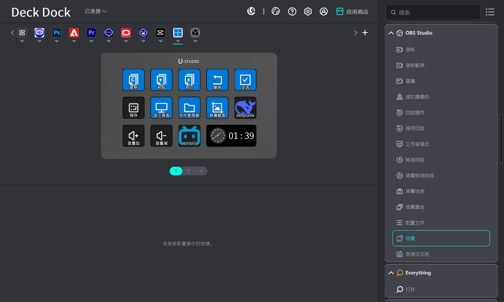This screenshot has height=302, width=504.
Task: Click the 显示桌面 show desktop key
Action: [x=161, y=108]
